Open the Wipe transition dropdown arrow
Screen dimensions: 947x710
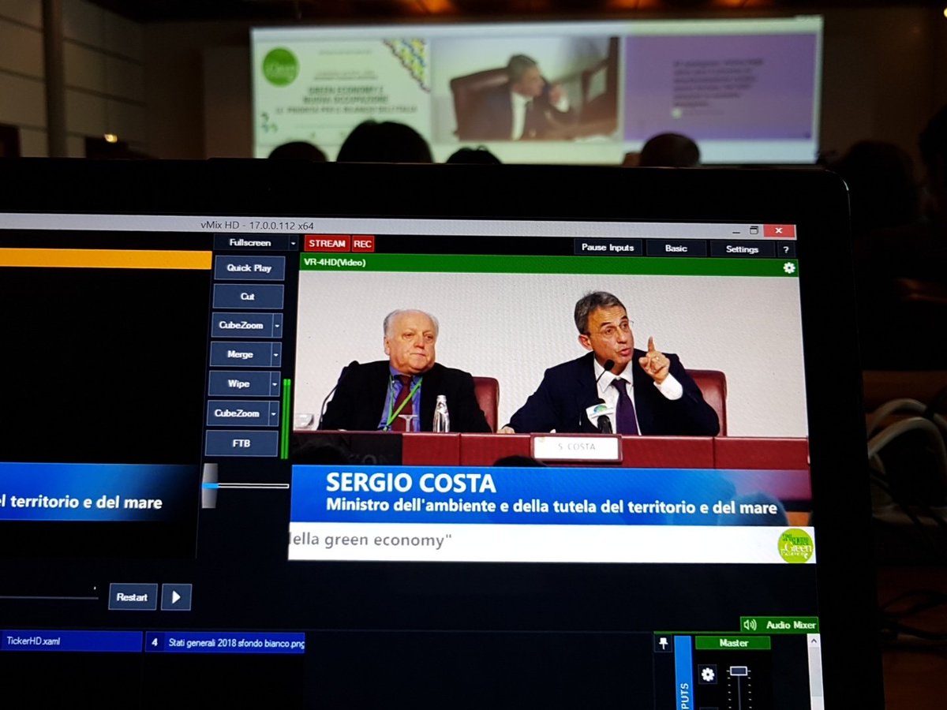pyautogui.click(x=275, y=384)
